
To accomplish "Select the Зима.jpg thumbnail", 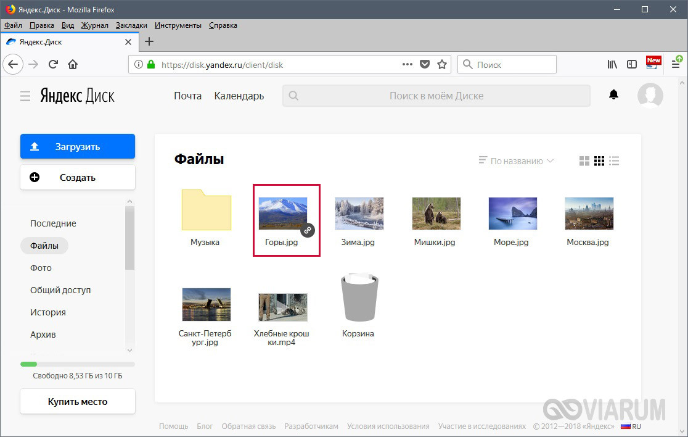I will 359,214.
